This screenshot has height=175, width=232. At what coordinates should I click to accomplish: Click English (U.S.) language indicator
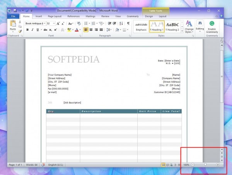(56, 165)
